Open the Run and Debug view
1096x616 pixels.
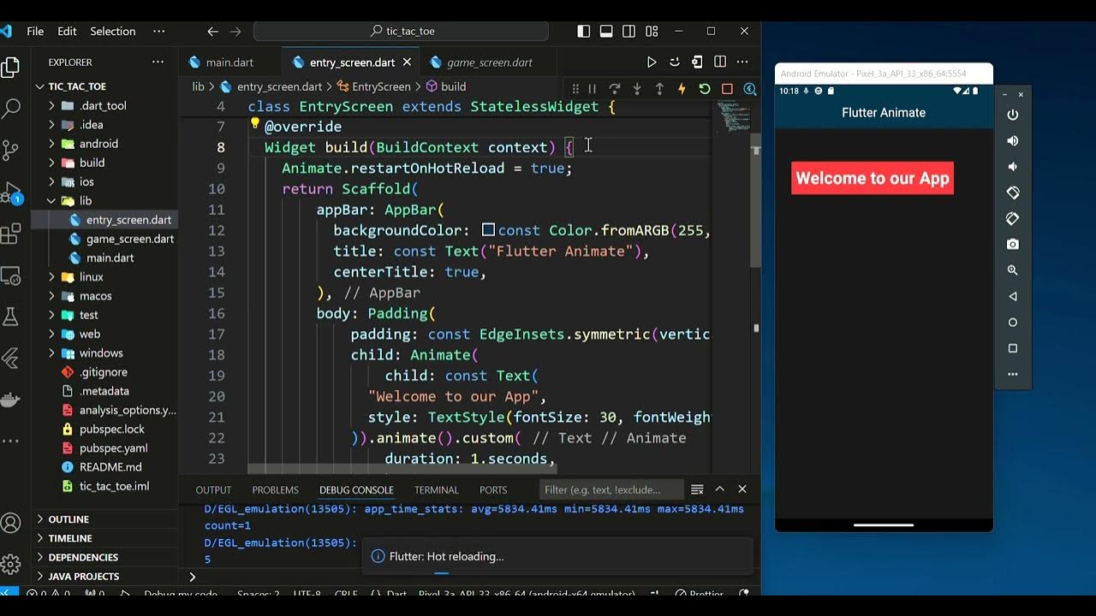click(11, 192)
